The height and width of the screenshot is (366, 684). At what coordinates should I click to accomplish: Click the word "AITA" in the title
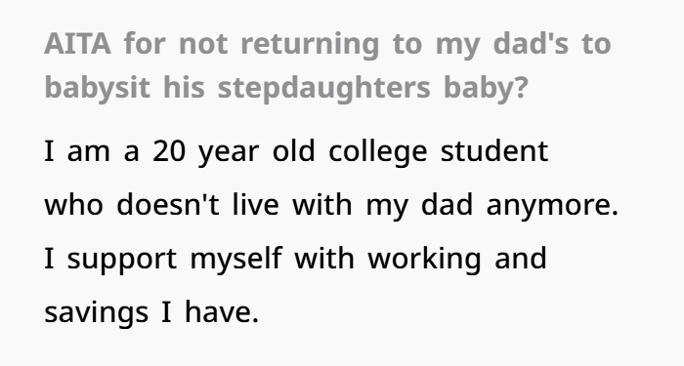[x=77, y=44]
